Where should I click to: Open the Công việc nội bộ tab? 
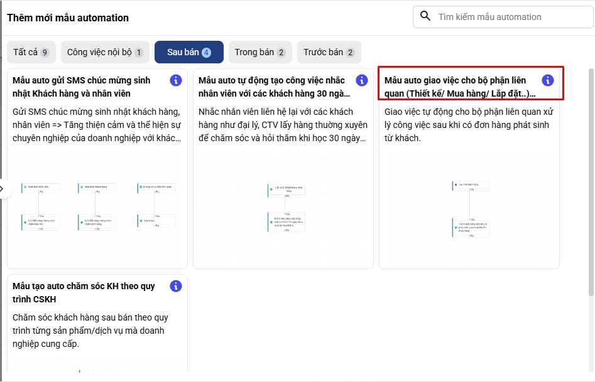click(104, 52)
